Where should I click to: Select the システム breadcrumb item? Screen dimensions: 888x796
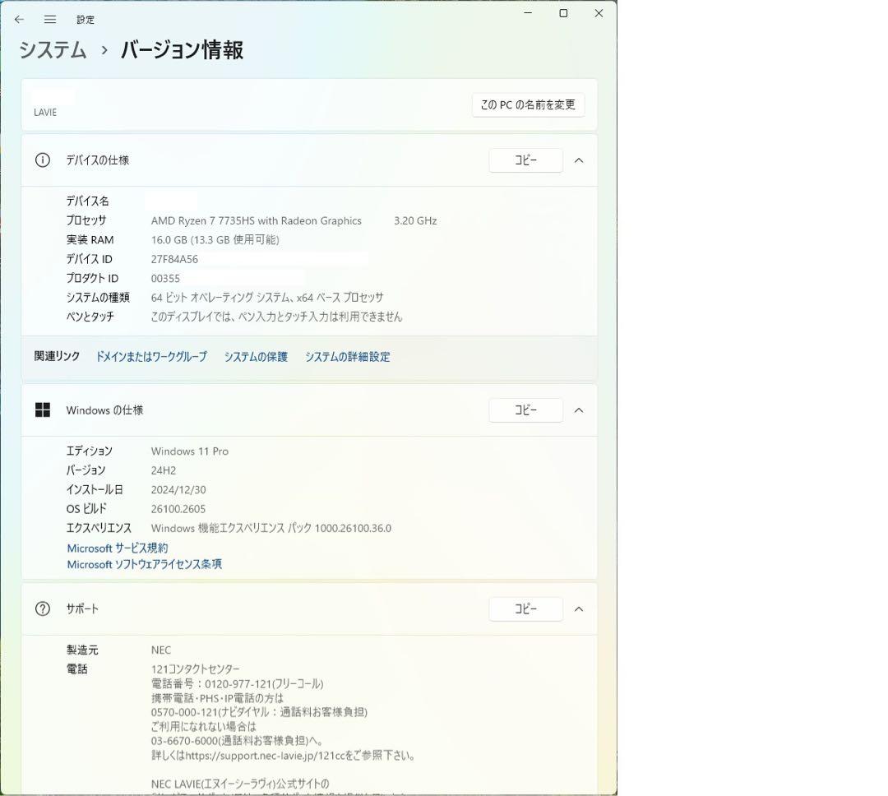pyautogui.click(x=51, y=50)
